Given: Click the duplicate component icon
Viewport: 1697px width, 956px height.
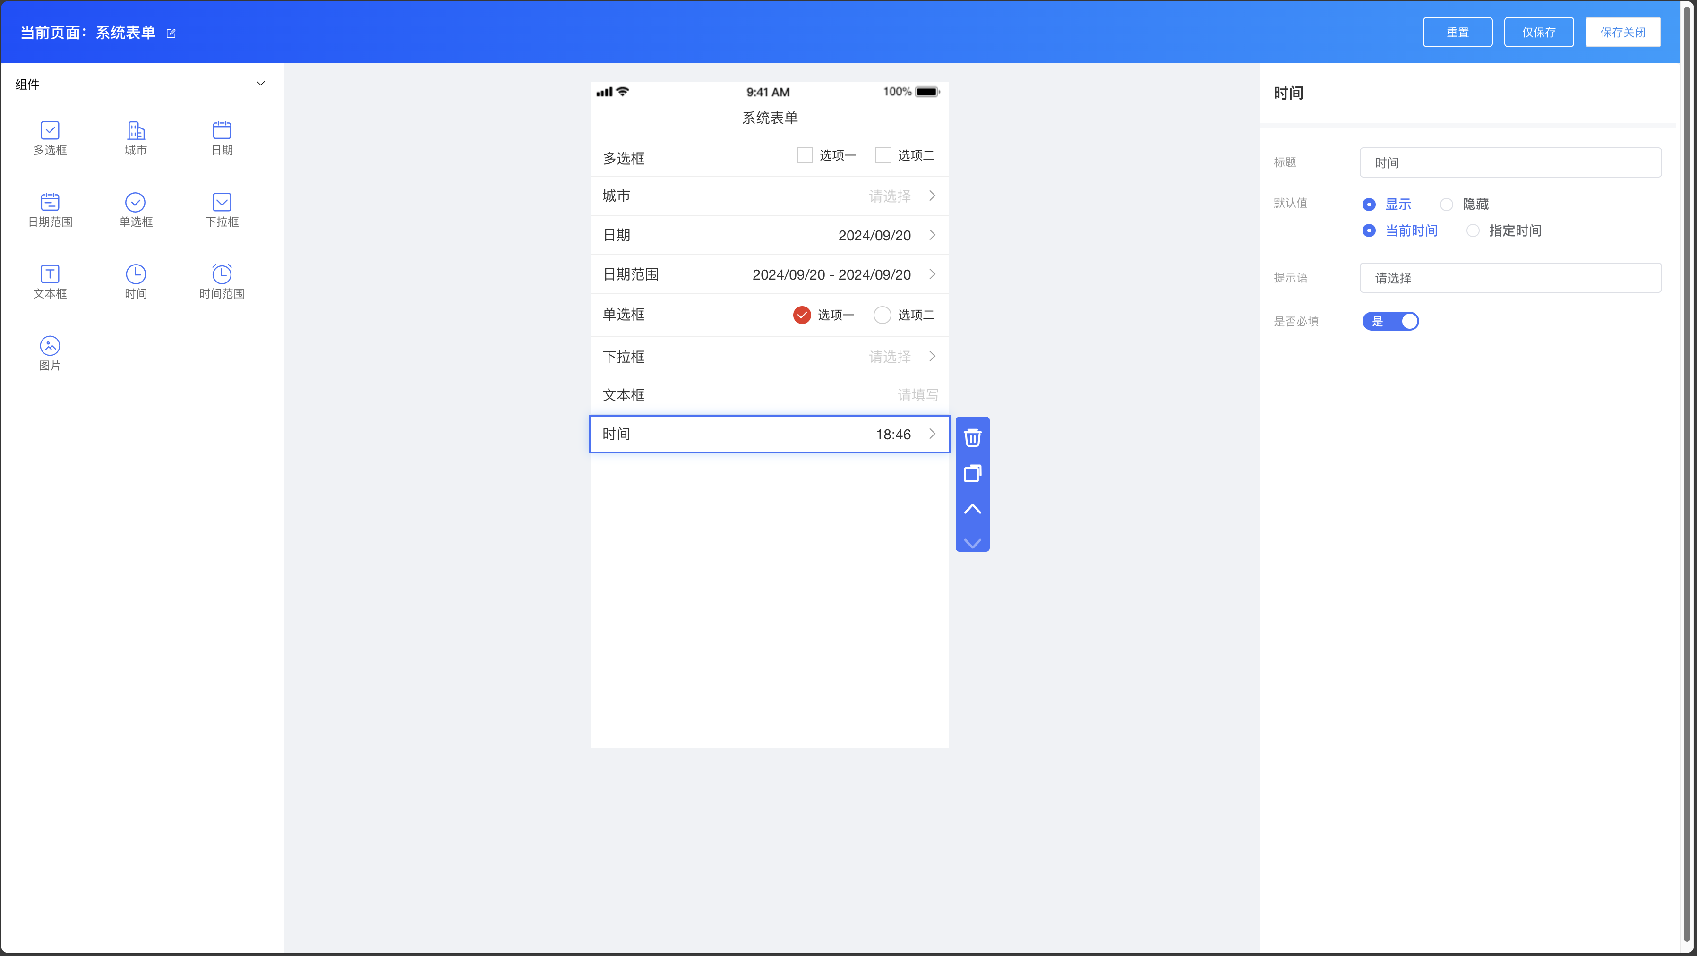Looking at the screenshot, I should tap(972, 473).
